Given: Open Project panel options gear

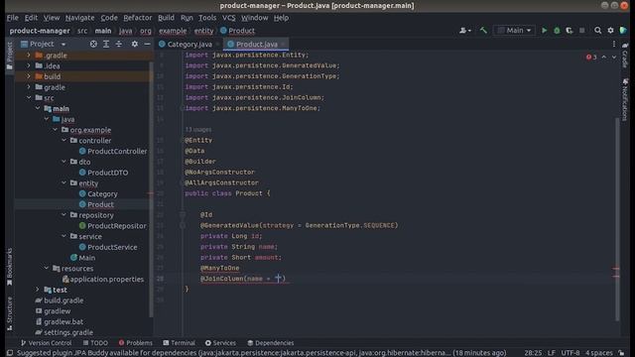Looking at the screenshot, I should tap(135, 44).
